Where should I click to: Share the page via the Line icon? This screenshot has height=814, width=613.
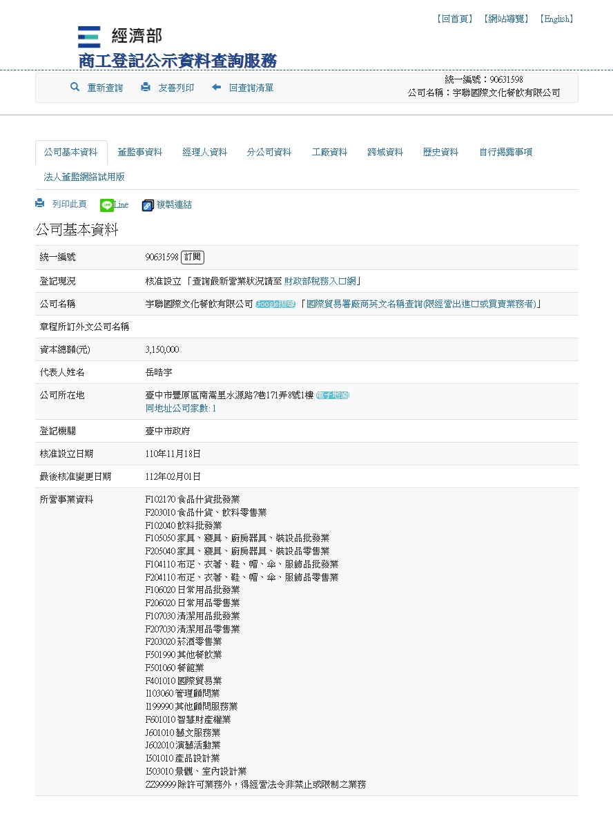point(107,205)
